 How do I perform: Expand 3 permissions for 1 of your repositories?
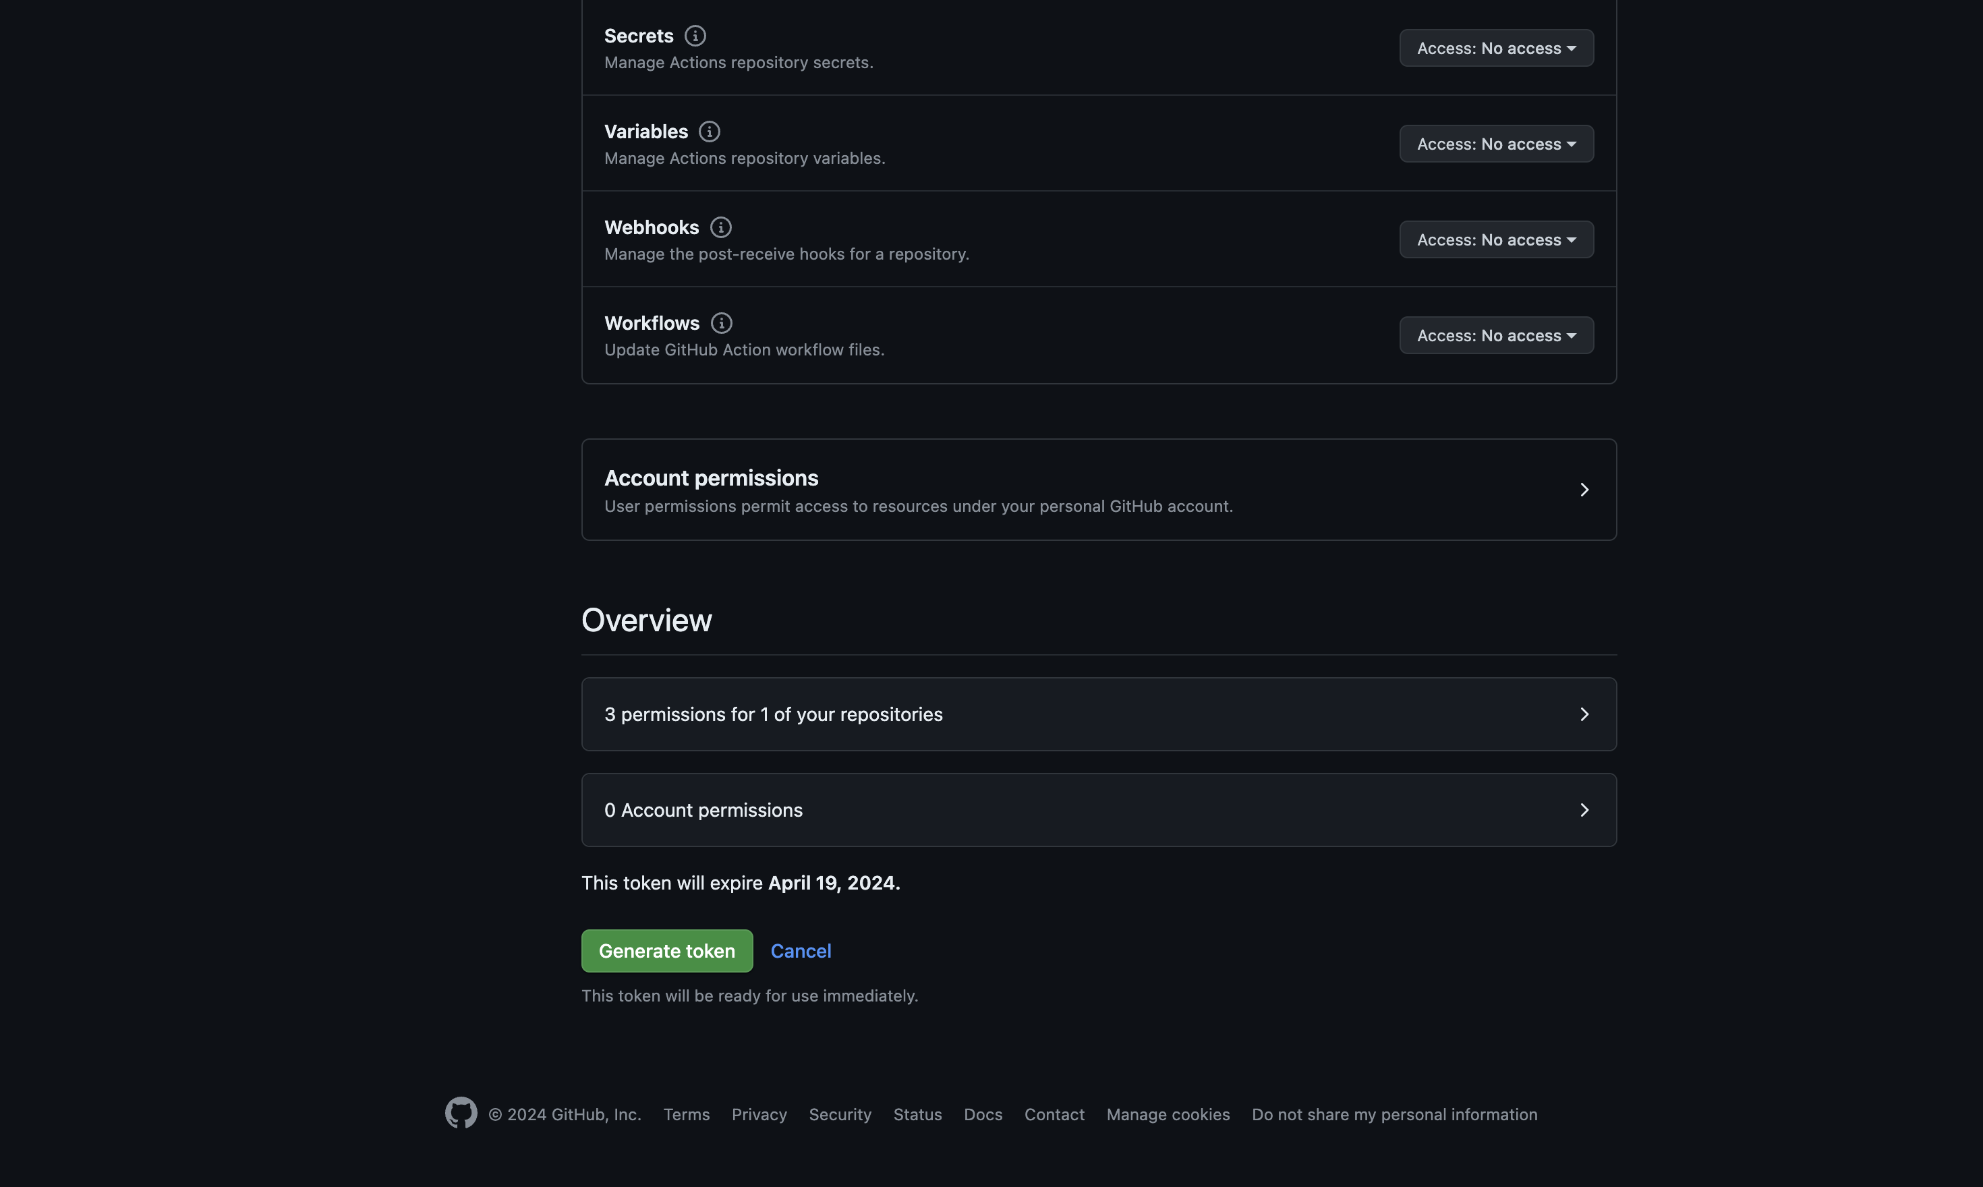click(1098, 714)
